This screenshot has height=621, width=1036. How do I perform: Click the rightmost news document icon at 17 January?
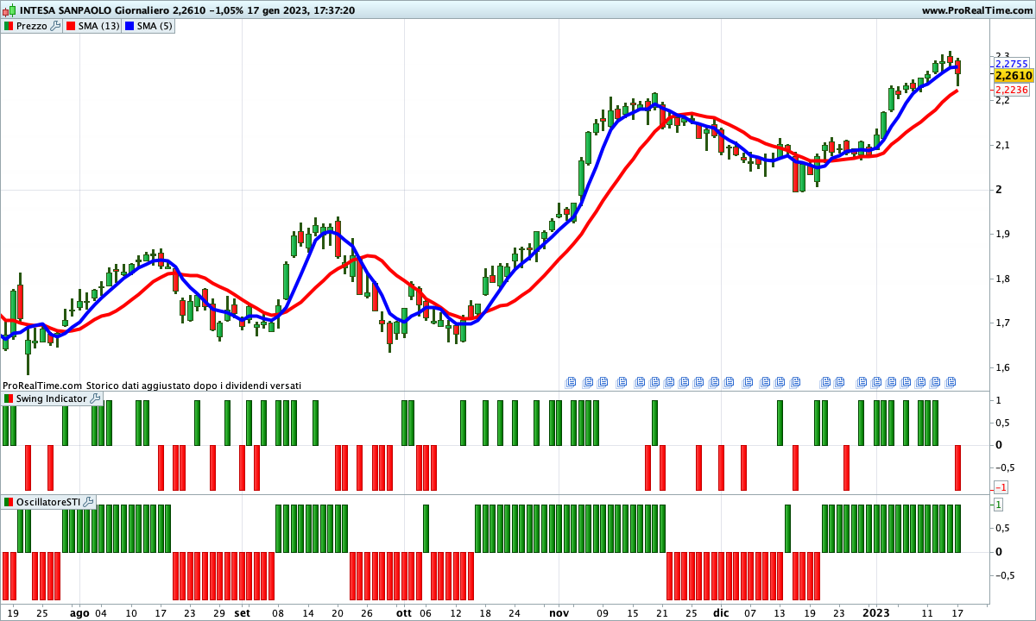pos(950,381)
